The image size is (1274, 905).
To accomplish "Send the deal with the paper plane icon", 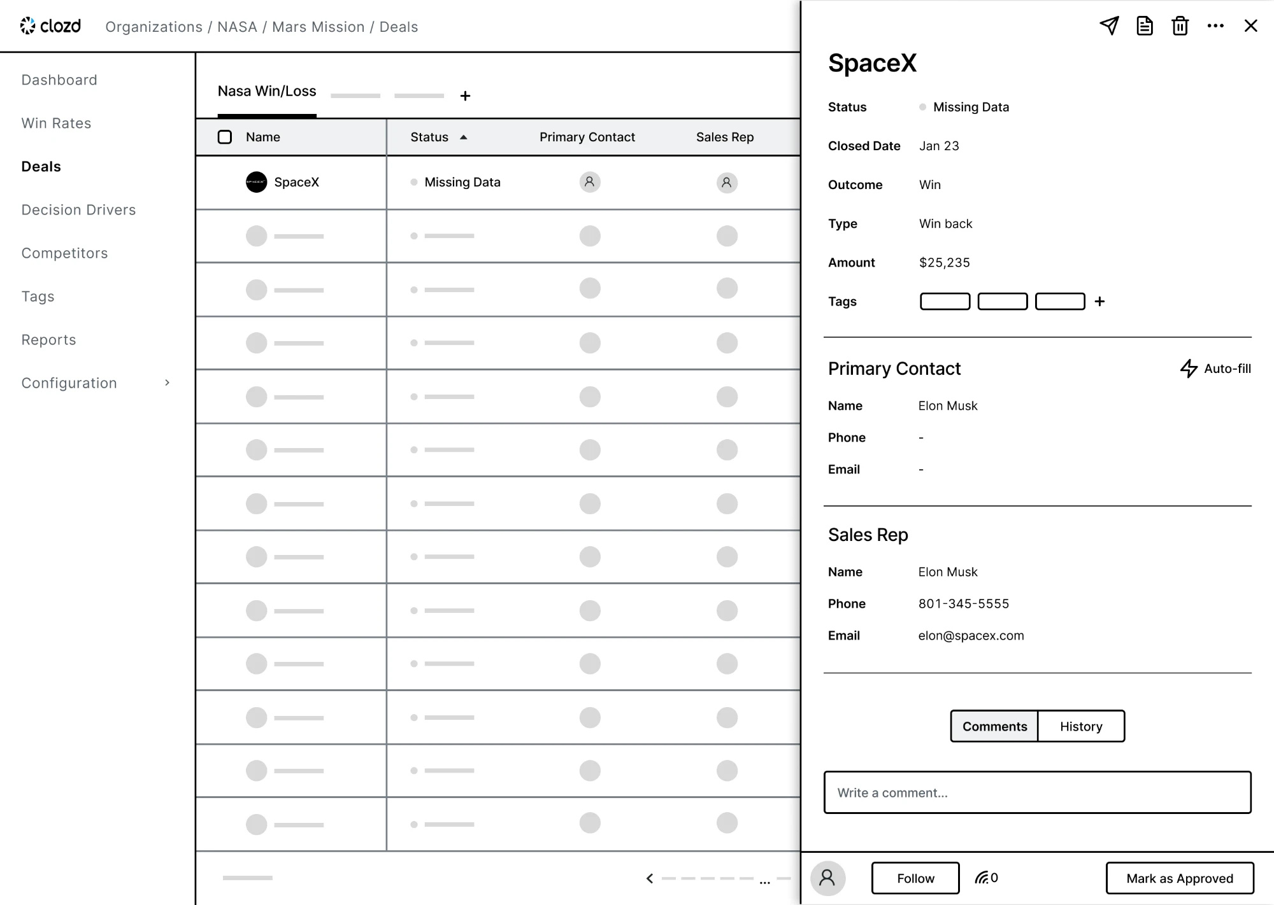I will (1109, 25).
